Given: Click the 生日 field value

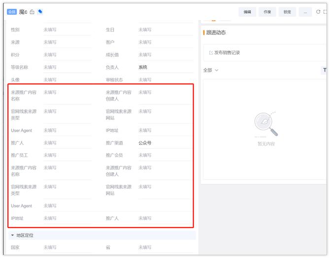Looking at the screenshot, I should (x=145, y=30).
